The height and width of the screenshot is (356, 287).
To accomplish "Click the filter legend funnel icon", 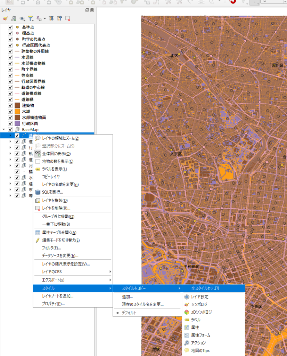I will click(31, 18).
